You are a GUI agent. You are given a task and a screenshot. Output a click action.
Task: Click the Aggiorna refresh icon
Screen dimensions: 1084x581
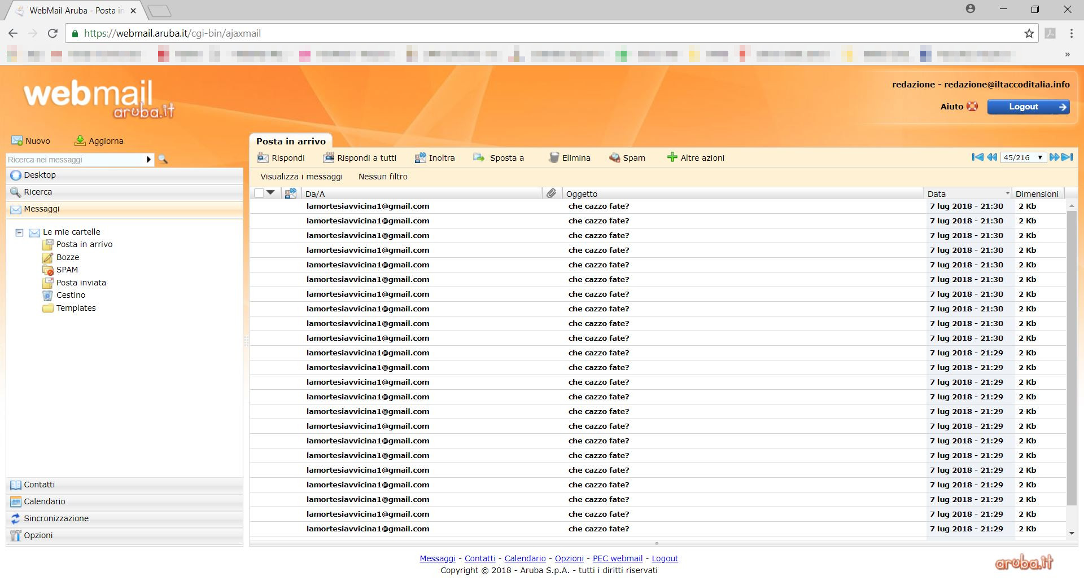click(x=80, y=141)
